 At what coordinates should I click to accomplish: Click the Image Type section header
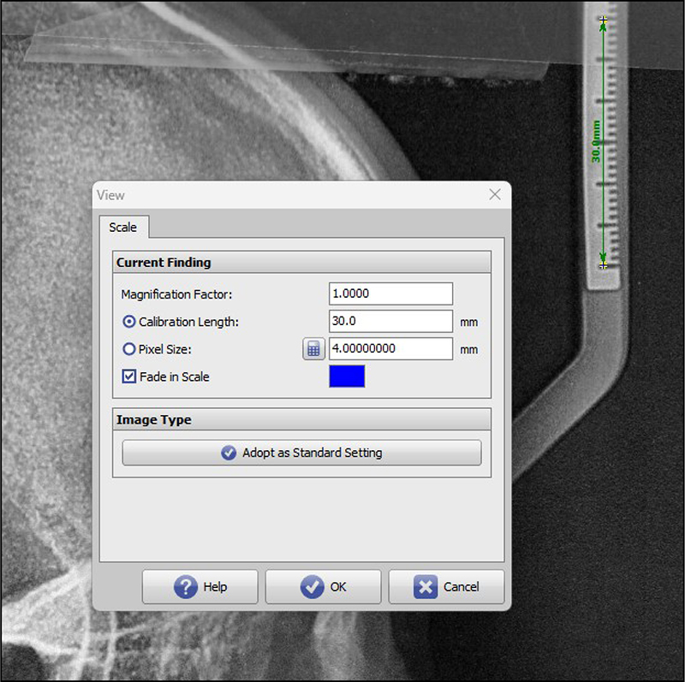click(302, 419)
